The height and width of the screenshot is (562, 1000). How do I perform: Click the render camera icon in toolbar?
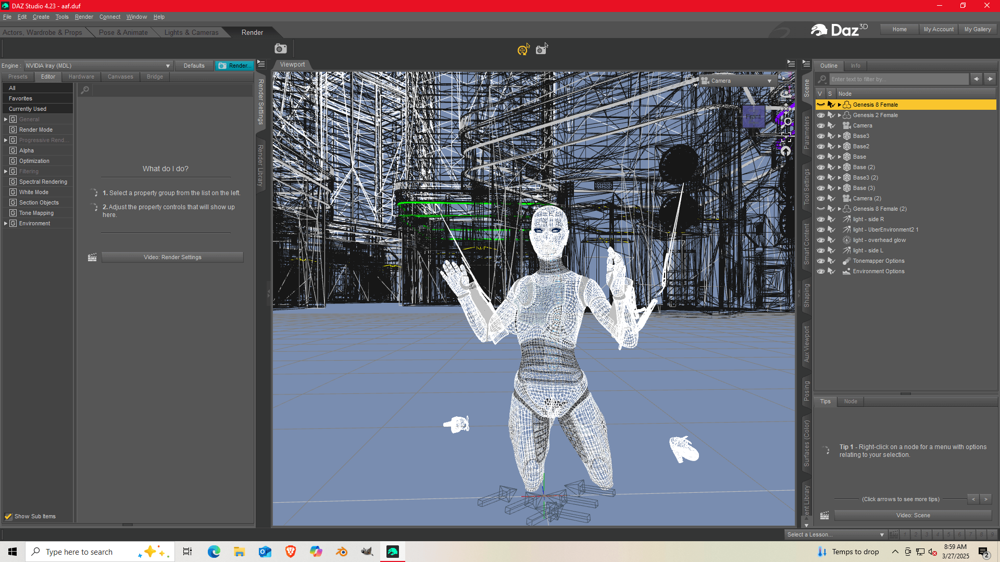tap(281, 48)
